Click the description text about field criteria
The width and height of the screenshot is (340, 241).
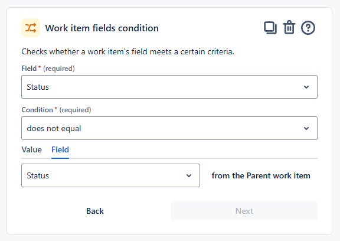(127, 51)
